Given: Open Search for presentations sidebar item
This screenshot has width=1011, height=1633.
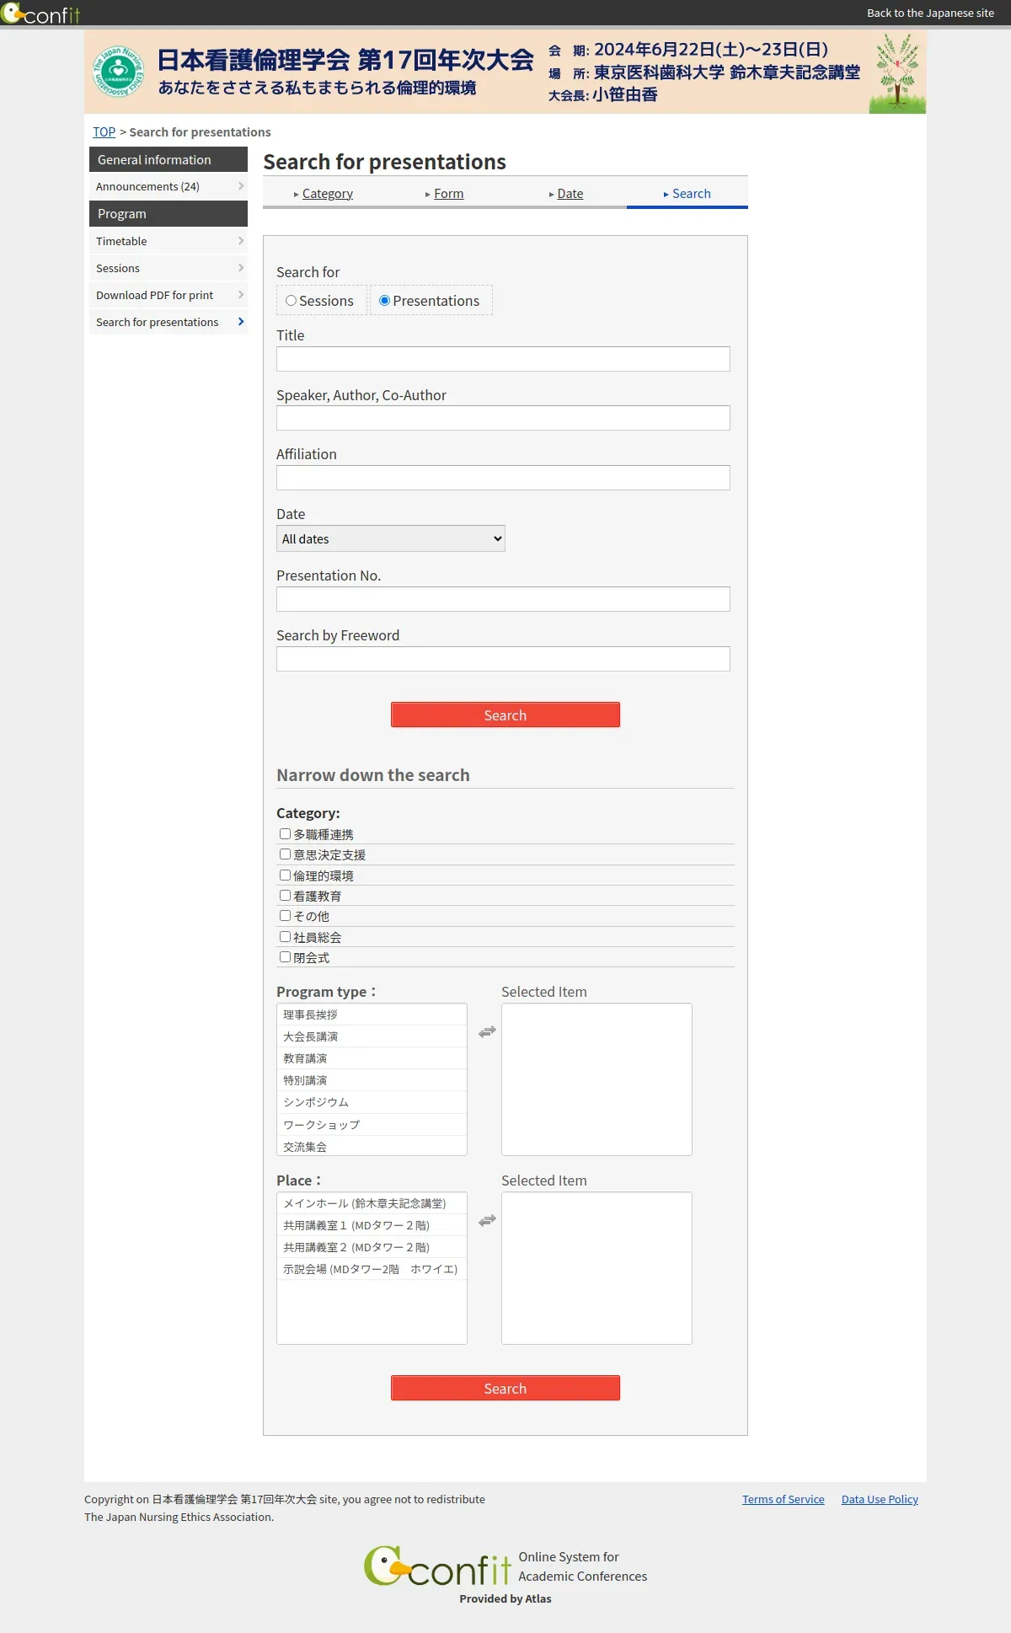Looking at the screenshot, I should click(x=168, y=322).
